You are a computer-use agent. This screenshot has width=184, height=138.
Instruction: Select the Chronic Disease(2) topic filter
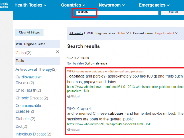[x=32, y=98]
